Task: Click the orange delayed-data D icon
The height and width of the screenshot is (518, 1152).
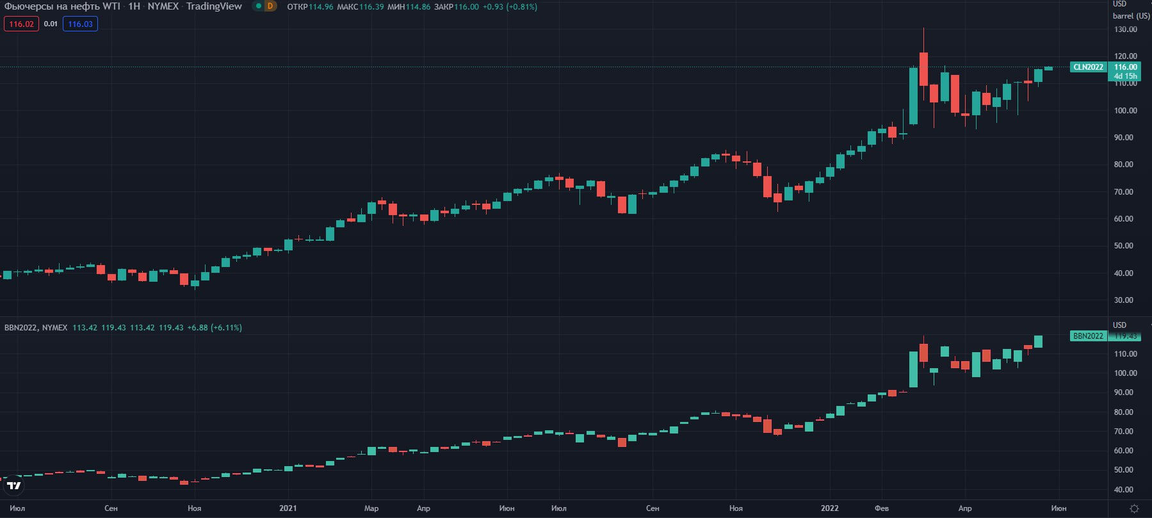Action: 270,6
